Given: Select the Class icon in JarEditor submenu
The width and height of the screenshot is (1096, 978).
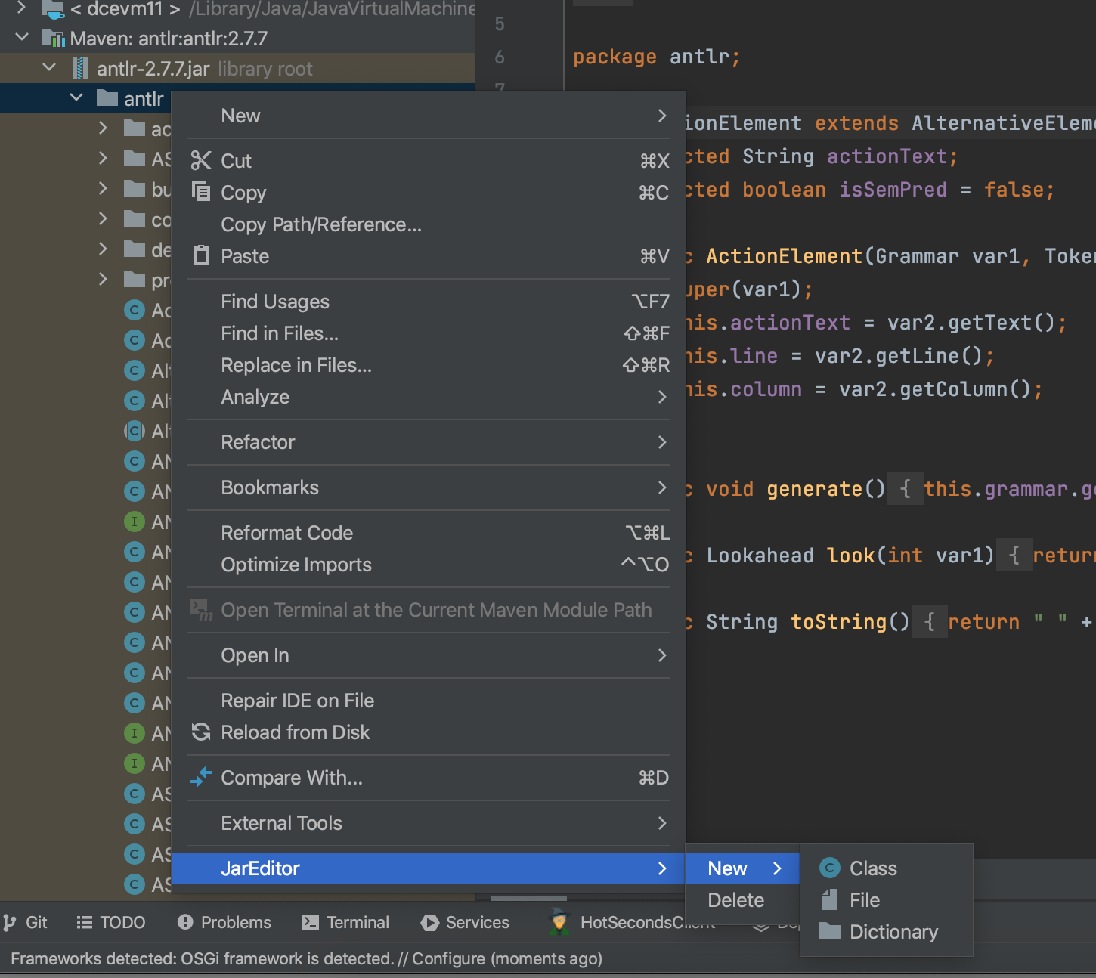Looking at the screenshot, I should (x=830, y=868).
